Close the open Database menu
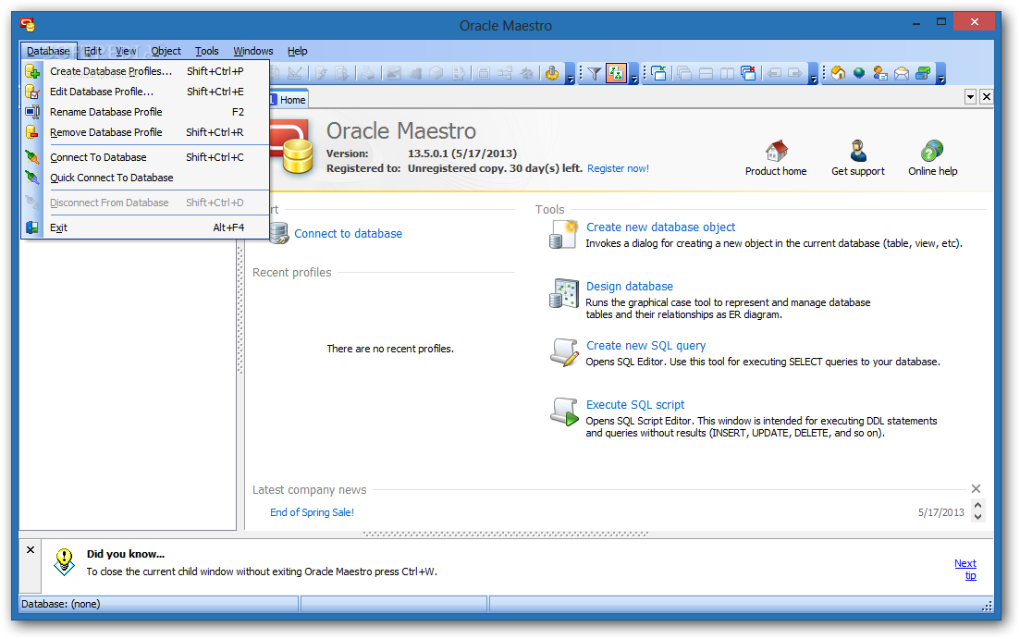The height and width of the screenshot is (639, 1020). coord(48,51)
